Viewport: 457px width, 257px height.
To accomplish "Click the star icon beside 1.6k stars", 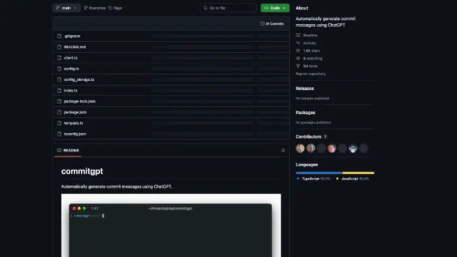I will coord(298,51).
